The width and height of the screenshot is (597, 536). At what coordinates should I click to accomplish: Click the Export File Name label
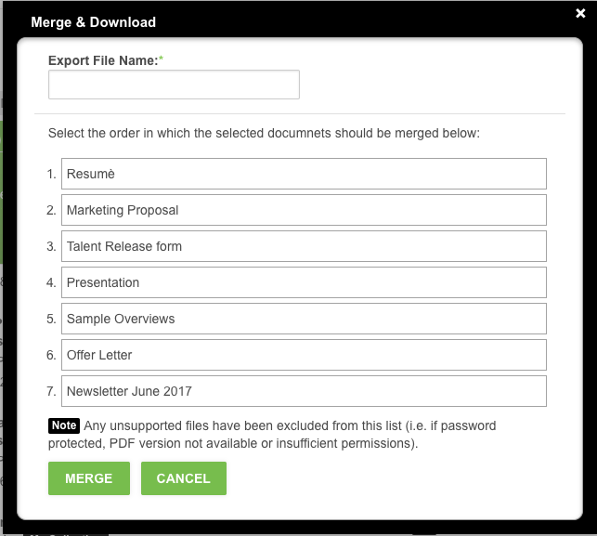coord(103,60)
